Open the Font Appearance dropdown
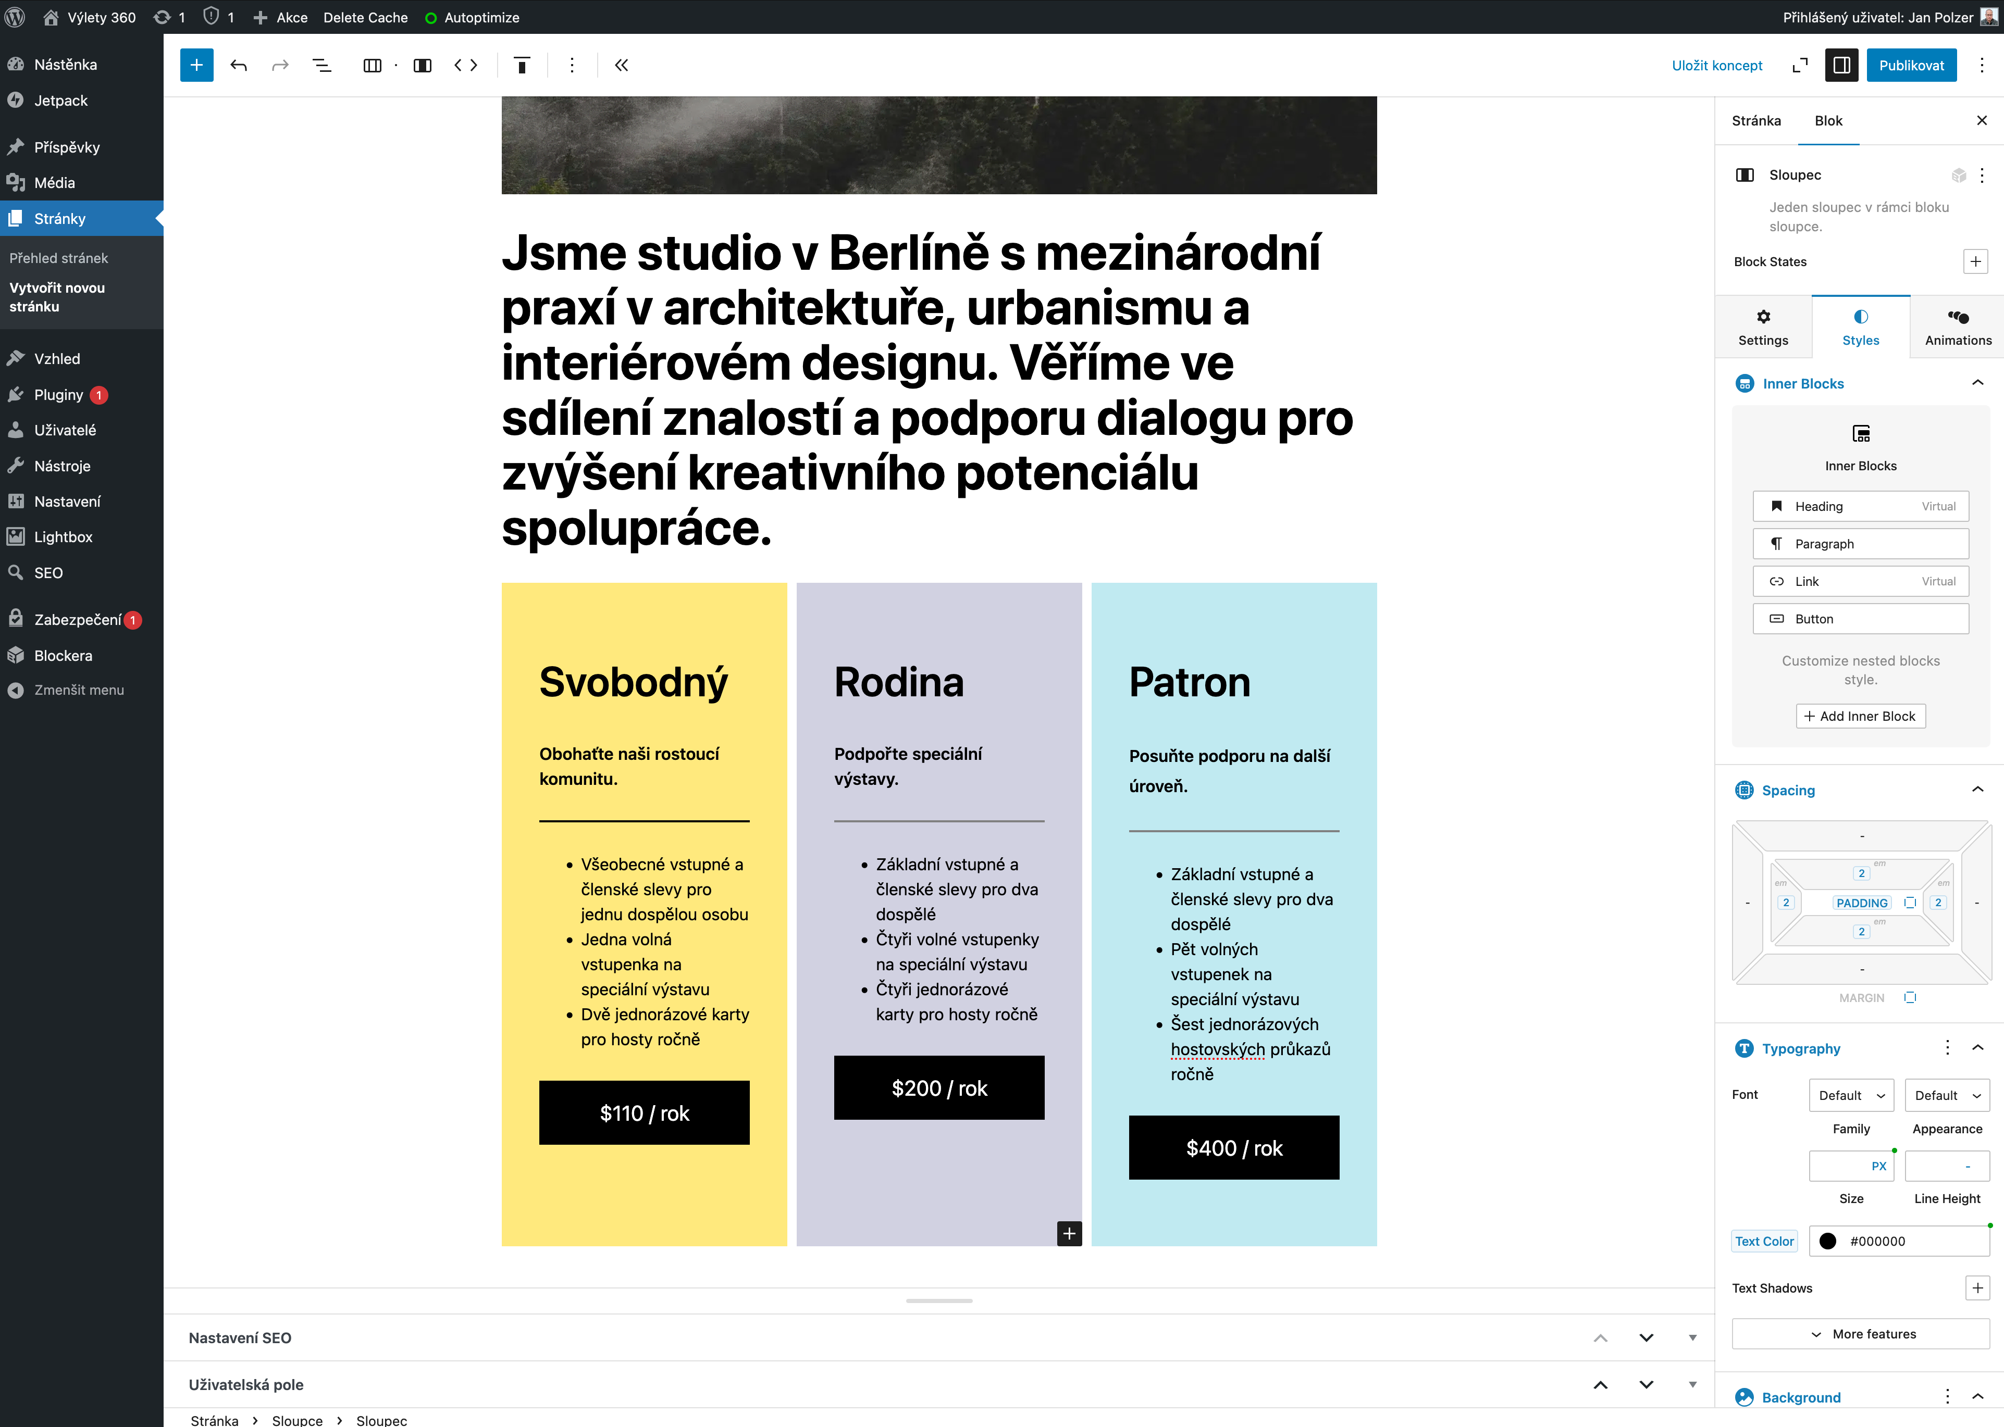2004x1427 pixels. tap(1947, 1096)
